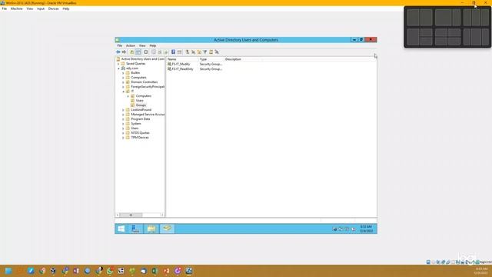Open View menu in Active Directory window
The width and height of the screenshot is (492, 277).
click(x=142, y=46)
